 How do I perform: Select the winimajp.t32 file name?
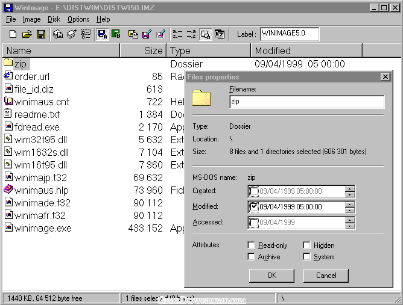(40, 177)
